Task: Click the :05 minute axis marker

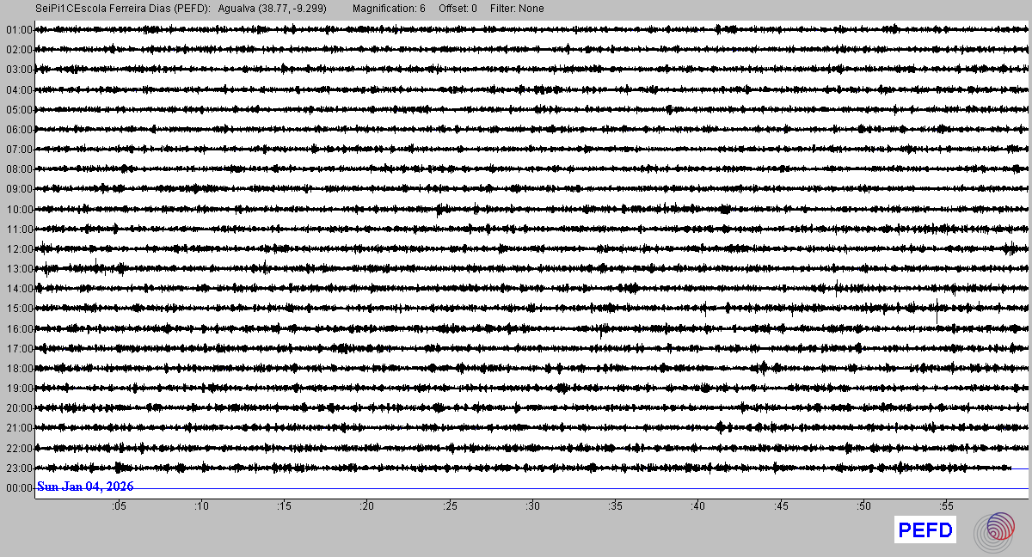Action: point(119,506)
